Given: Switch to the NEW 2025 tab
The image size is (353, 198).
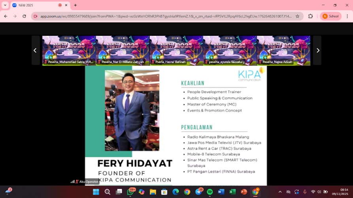Looking at the screenshot, I should (x=36, y=5).
